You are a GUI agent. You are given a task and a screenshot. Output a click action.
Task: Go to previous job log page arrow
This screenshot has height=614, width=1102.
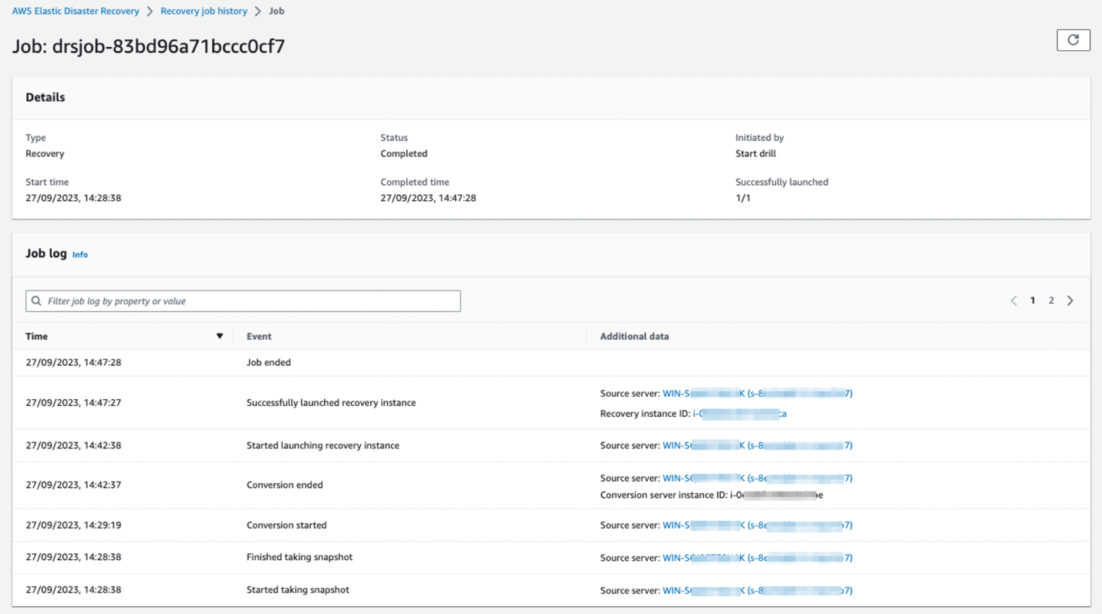[1013, 300]
